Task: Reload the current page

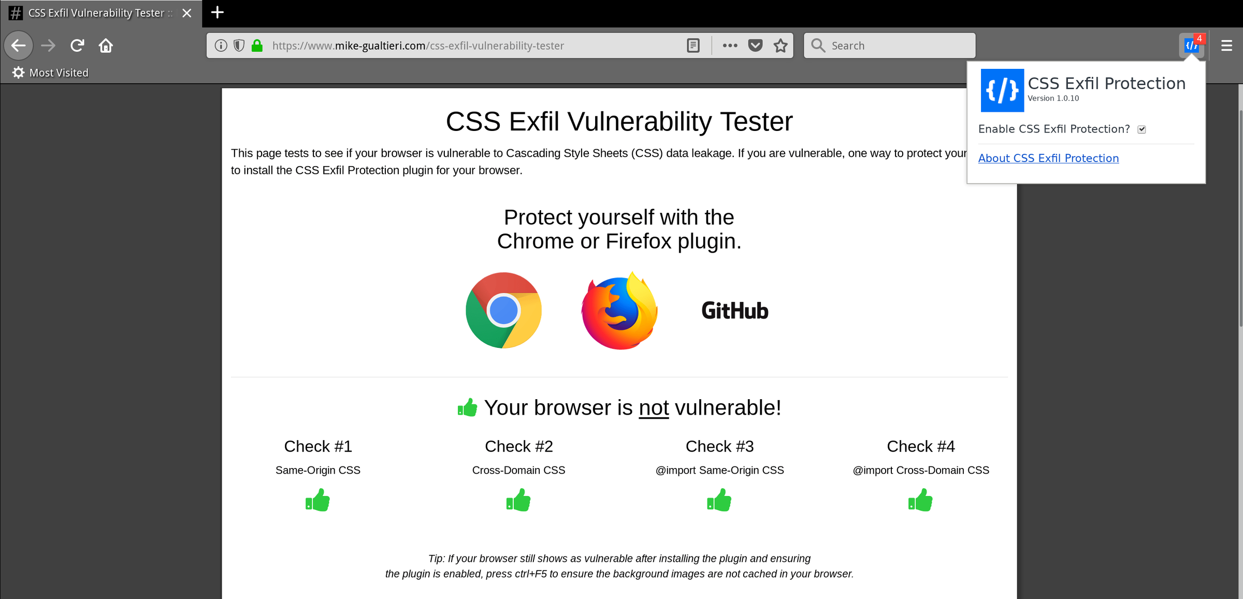Action: [x=77, y=46]
